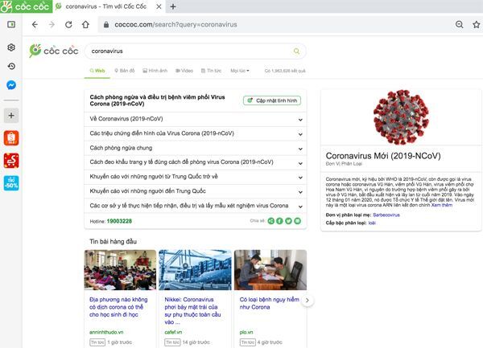Viewport: 483px width, 348px height.
Task: Select the 'coronavirus - Tìm với Cốc Cốc' browser tab
Action: pyautogui.click(x=109, y=6)
